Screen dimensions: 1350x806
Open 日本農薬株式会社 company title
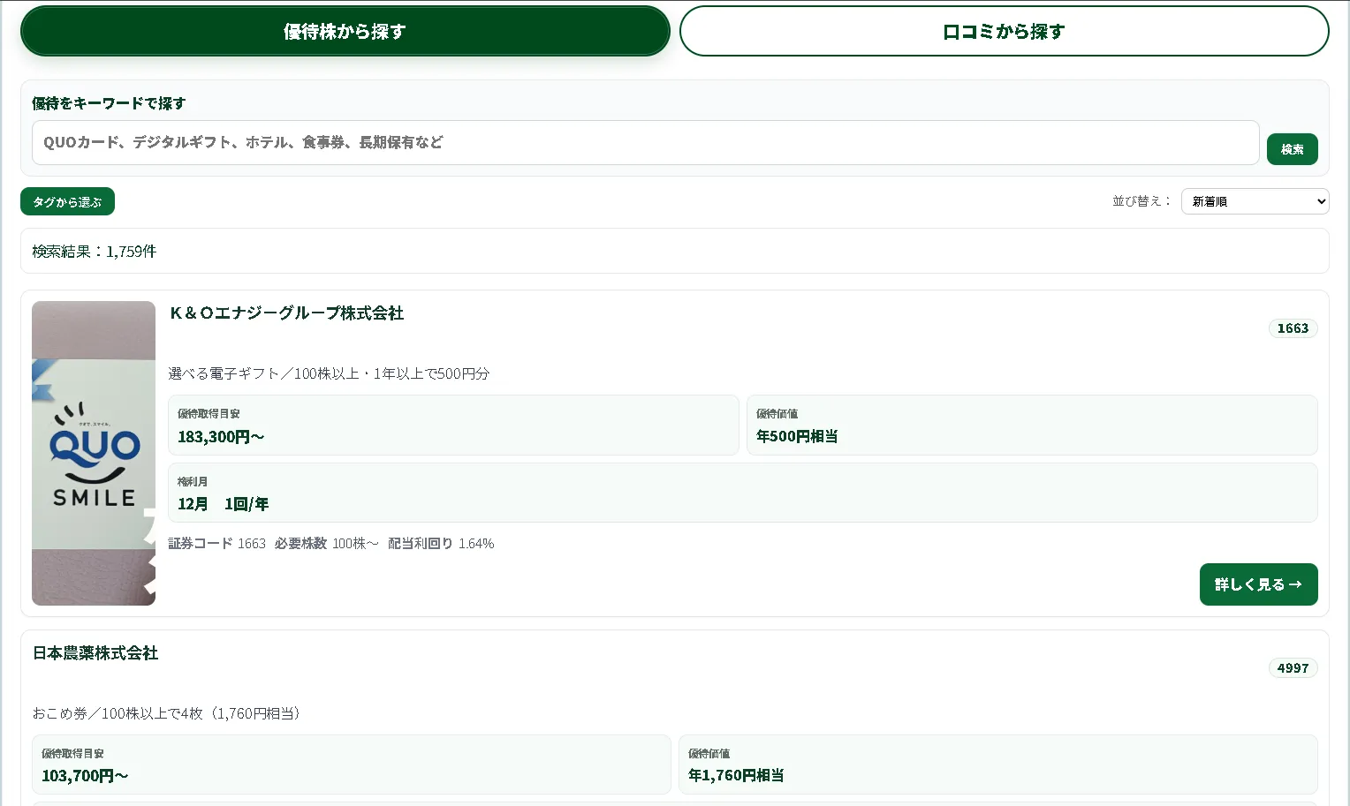(x=95, y=653)
